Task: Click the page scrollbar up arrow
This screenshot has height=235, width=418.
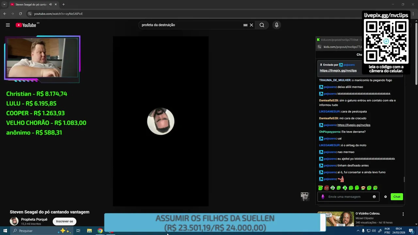Action: point(416,21)
